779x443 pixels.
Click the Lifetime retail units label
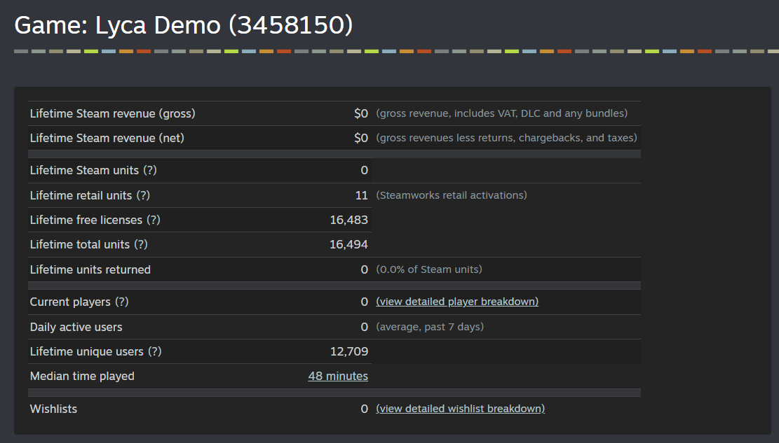[x=81, y=195]
